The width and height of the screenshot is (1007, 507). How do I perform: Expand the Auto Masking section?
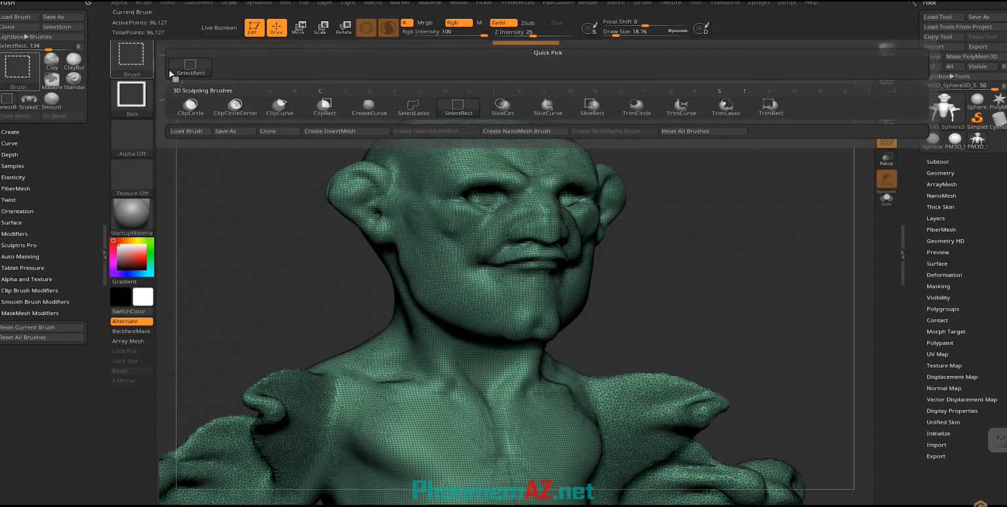coord(20,256)
